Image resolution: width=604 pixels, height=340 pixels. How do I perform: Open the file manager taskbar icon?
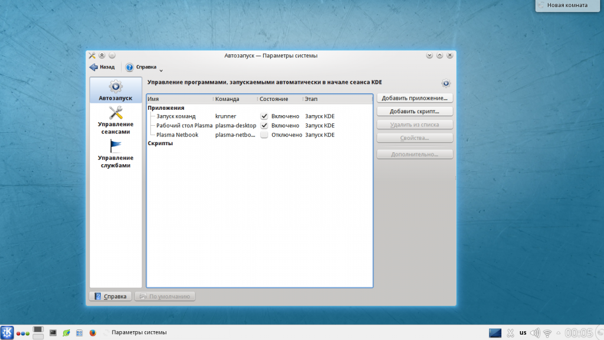(x=80, y=333)
